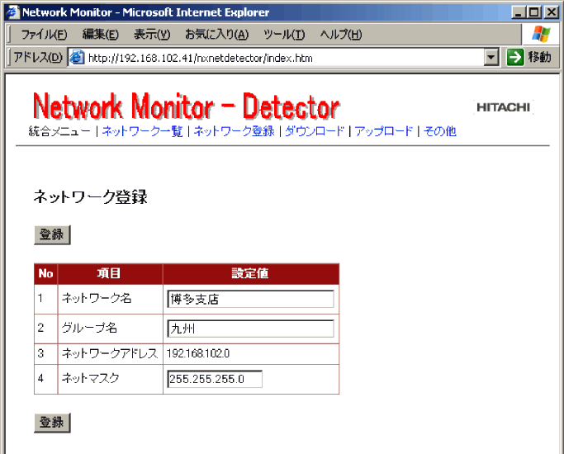Open the ファイル(F) menu
The width and height of the screenshot is (564, 454).
coord(44,35)
